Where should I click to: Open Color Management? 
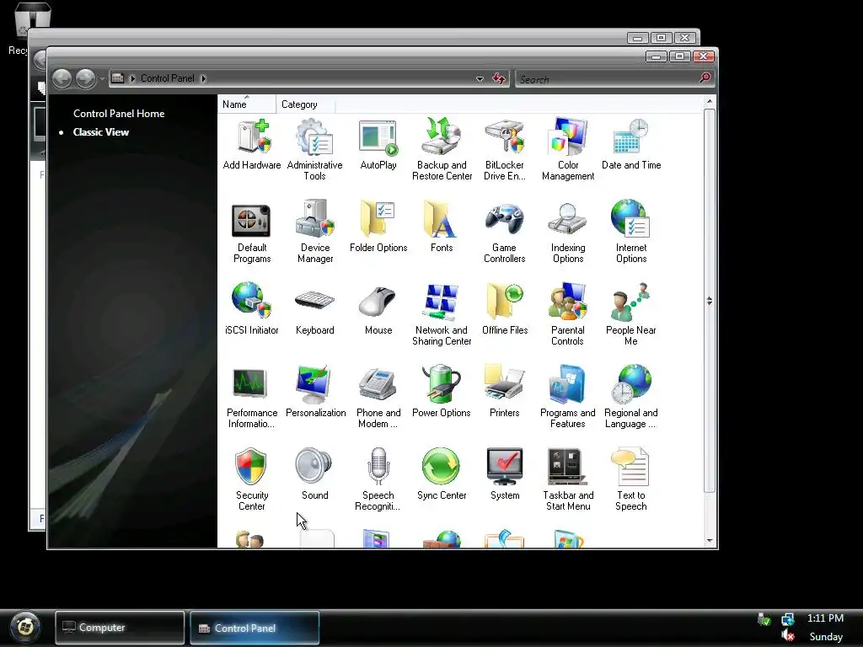[568, 150]
